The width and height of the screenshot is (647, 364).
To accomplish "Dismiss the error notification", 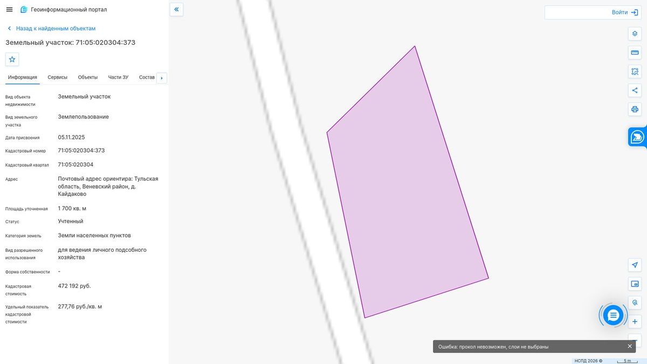I will click(x=629, y=346).
